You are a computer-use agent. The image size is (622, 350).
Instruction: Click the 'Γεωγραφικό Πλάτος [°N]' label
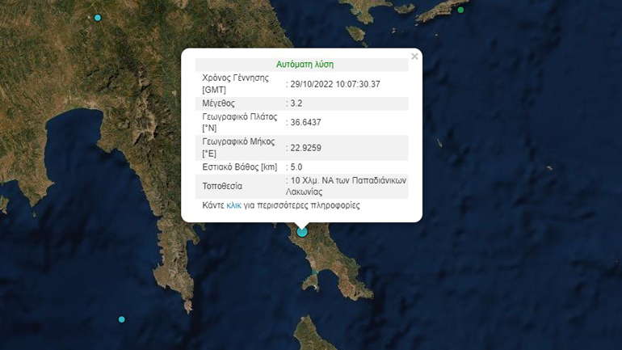pos(240,122)
